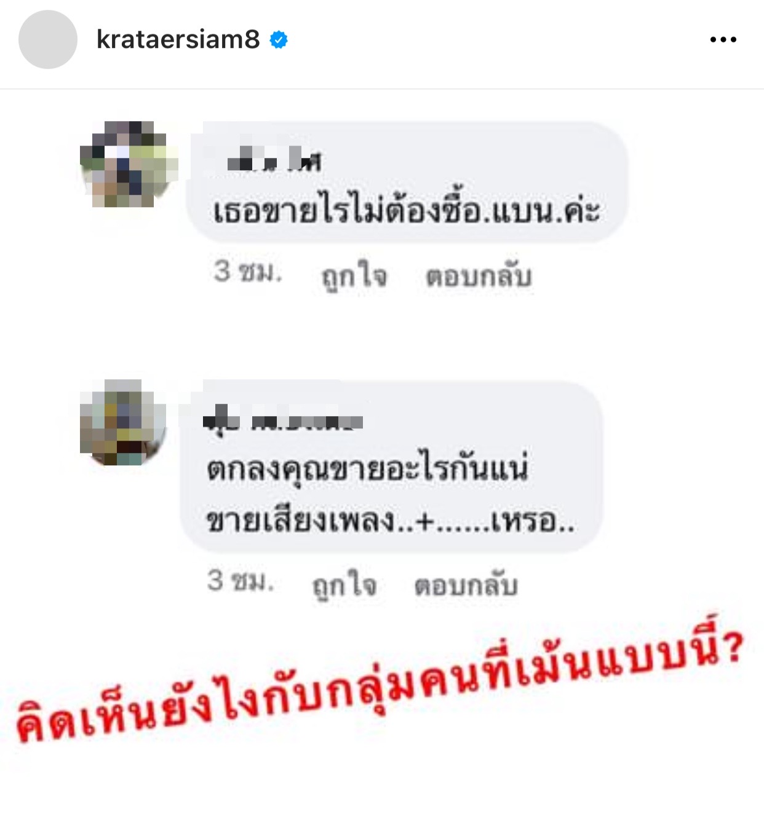Click the second commenter's pixelated avatar
The image size is (764, 839).
tap(123, 422)
